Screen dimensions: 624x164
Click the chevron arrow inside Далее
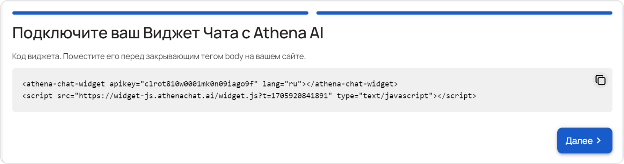(x=599, y=141)
